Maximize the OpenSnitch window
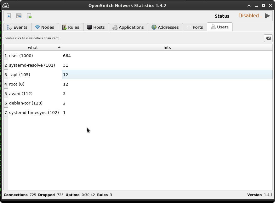This screenshot has width=275, height=203. click(x=263, y=6)
